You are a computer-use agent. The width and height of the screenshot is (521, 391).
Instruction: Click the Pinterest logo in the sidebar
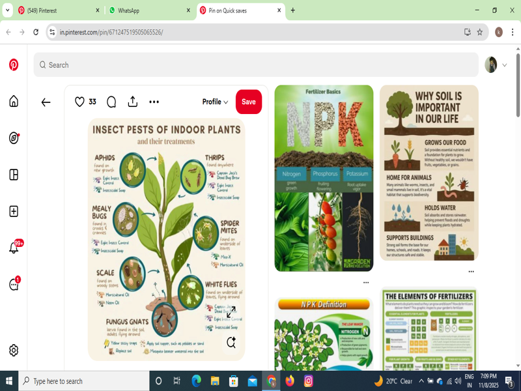coord(14,65)
